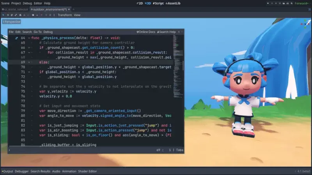This screenshot has width=312, height=175.
Task: Open the script editor Edit menu
Action: (18, 32)
